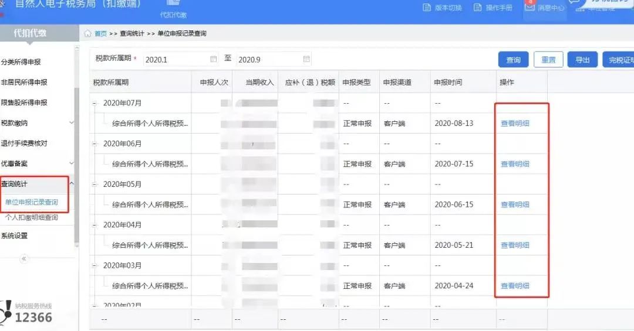Open the start-period calendar picker icon

214,59
